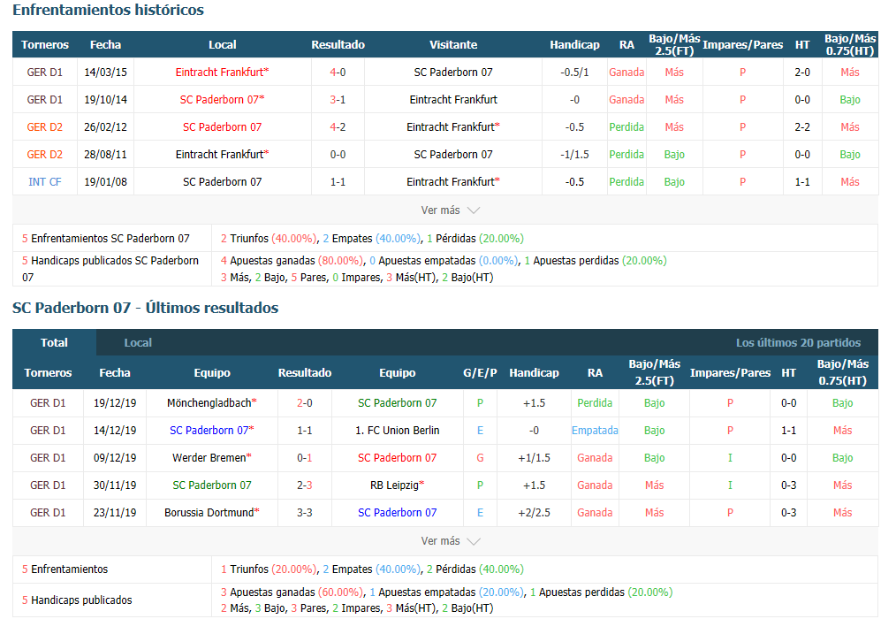This screenshot has width=896, height=619.
Task: Select Eintracht Frankfurt visitor on 19/10/14 row
Action: (x=453, y=100)
